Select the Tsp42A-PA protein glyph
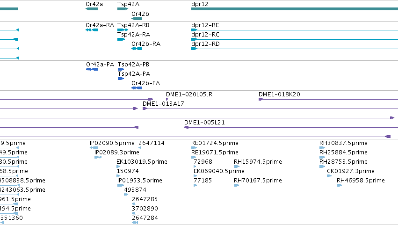The image size is (398, 225). [121, 79]
